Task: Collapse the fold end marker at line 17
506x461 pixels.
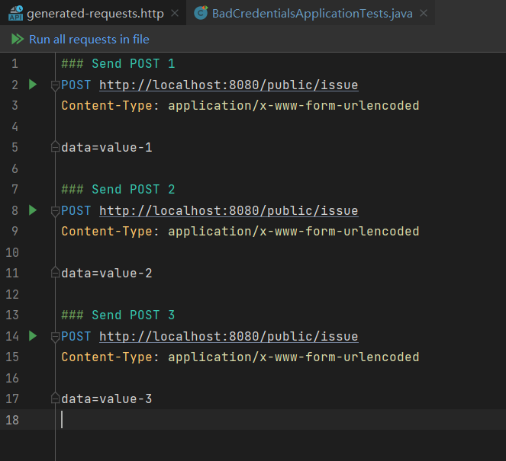Action: tap(55, 398)
